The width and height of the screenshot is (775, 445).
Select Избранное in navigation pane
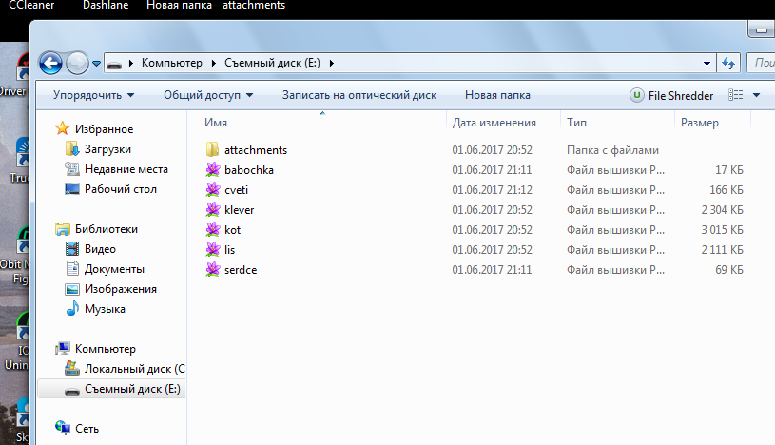[x=104, y=129]
